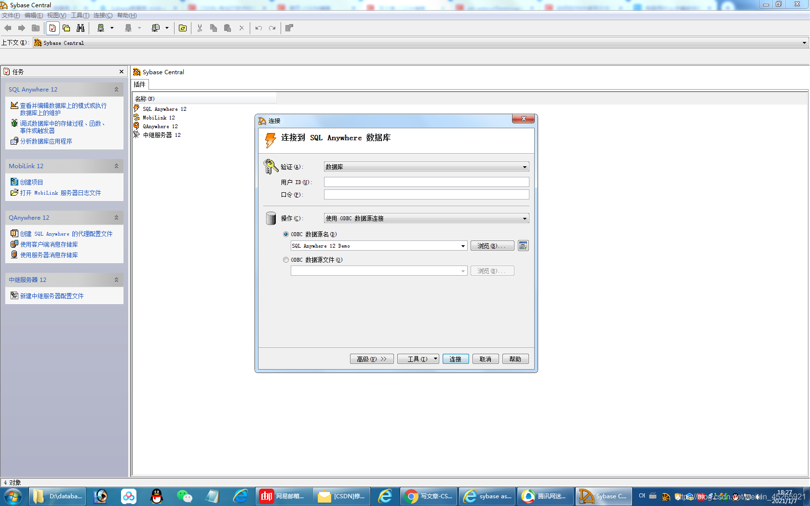Open the 视图(V) menu
Screen dimensions: 810x506
pyautogui.click(x=57, y=15)
